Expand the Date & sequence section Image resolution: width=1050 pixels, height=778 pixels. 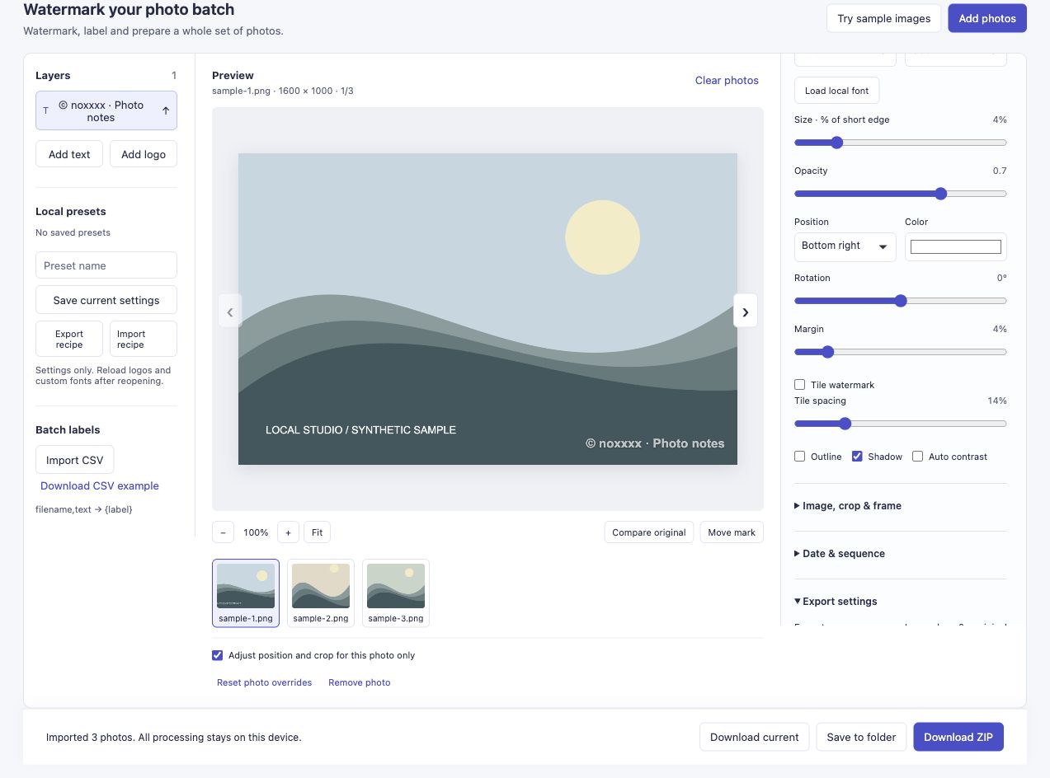840,553
